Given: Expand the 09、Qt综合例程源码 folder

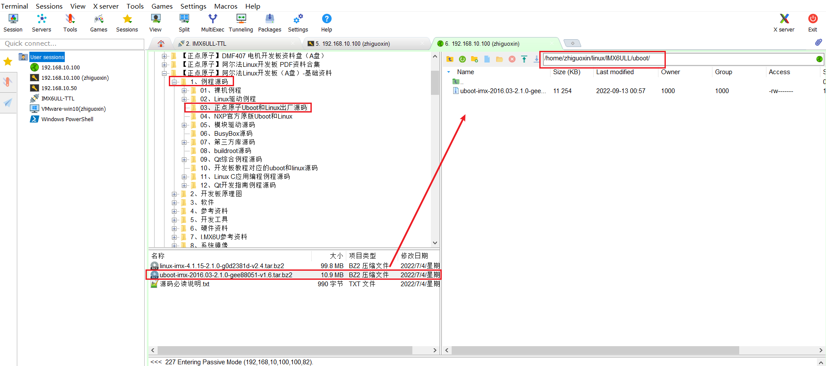Looking at the screenshot, I should (184, 160).
